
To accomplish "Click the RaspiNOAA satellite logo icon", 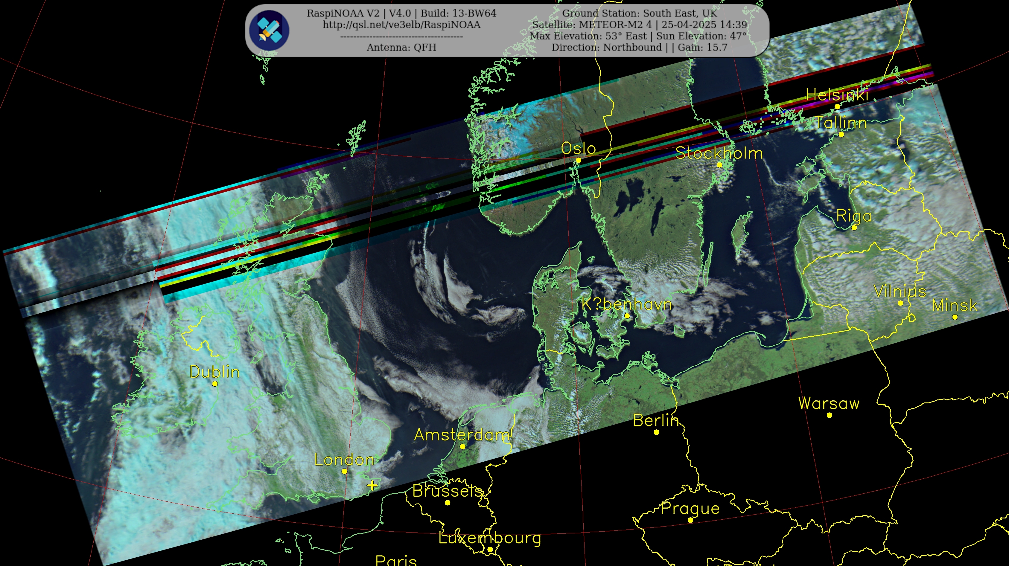I will coord(269,30).
